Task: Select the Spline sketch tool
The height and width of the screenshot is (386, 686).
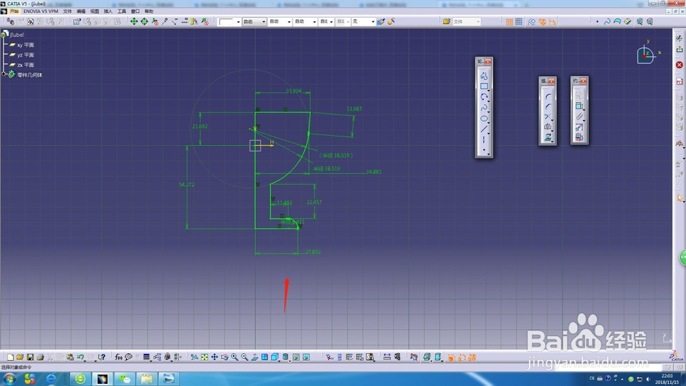Action: [484, 108]
